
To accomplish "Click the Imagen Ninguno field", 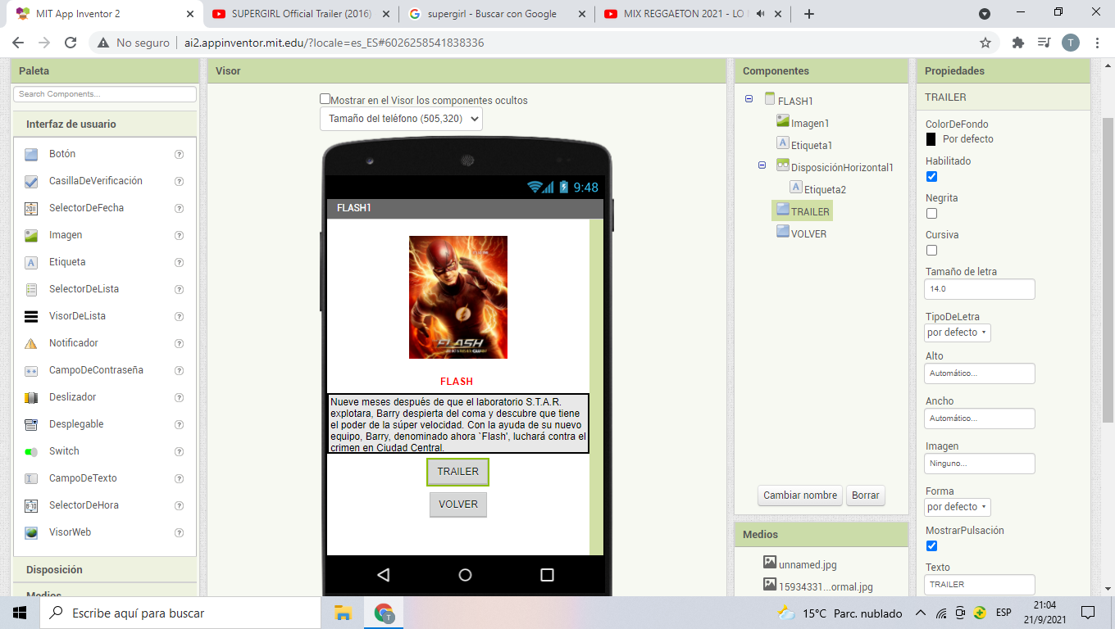I will point(980,464).
